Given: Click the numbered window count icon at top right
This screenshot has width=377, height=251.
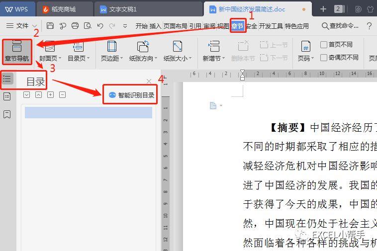Looking at the screenshot, I should 339,9.
